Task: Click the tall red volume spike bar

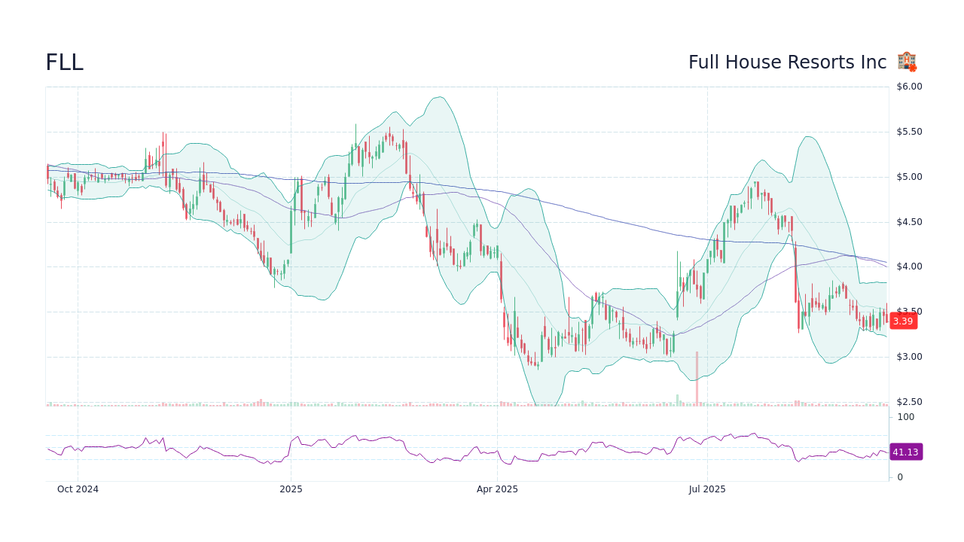Action: pyautogui.click(x=697, y=379)
